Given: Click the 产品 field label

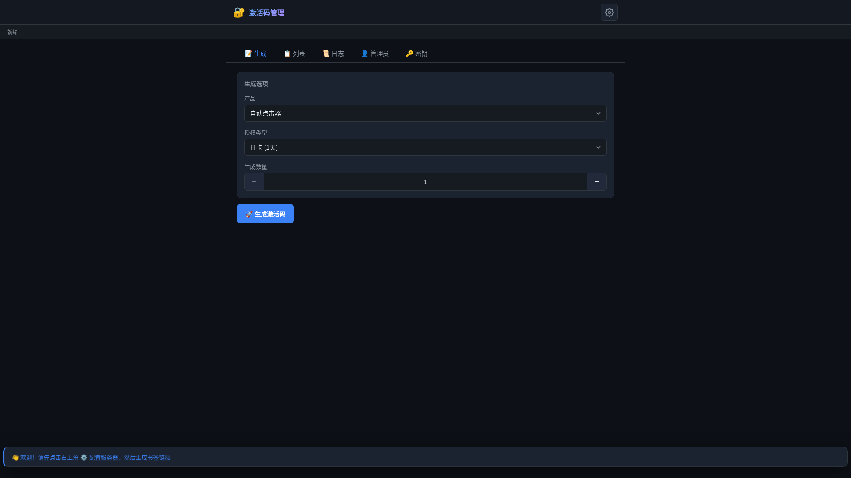Looking at the screenshot, I should click(250, 99).
